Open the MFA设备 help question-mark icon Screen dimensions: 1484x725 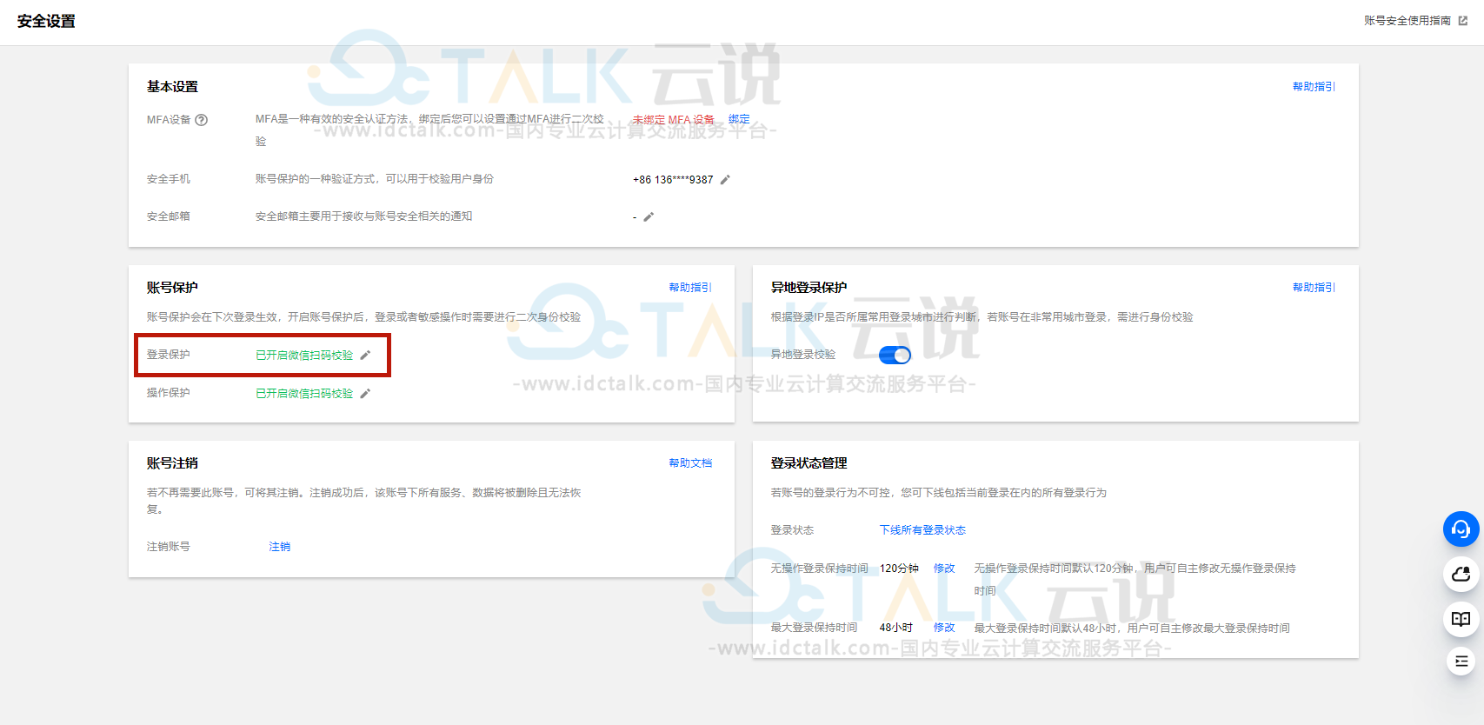(x=202, y=120)
